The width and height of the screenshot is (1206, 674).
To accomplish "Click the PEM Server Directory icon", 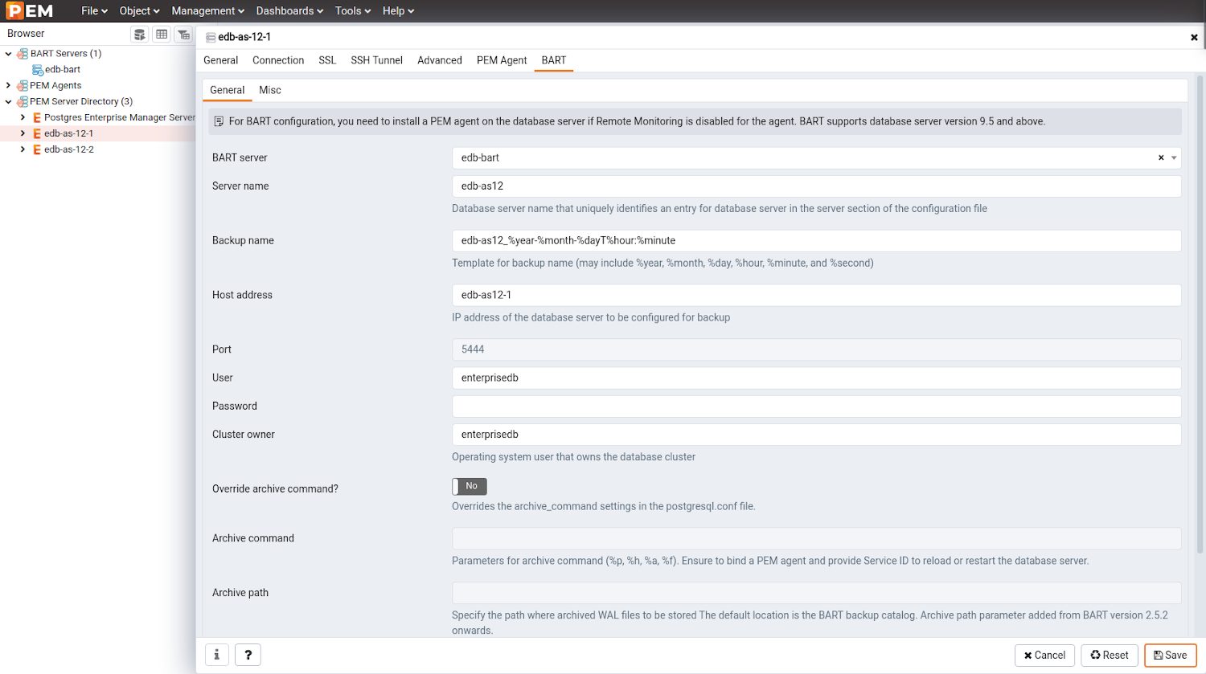I will 23,102.
